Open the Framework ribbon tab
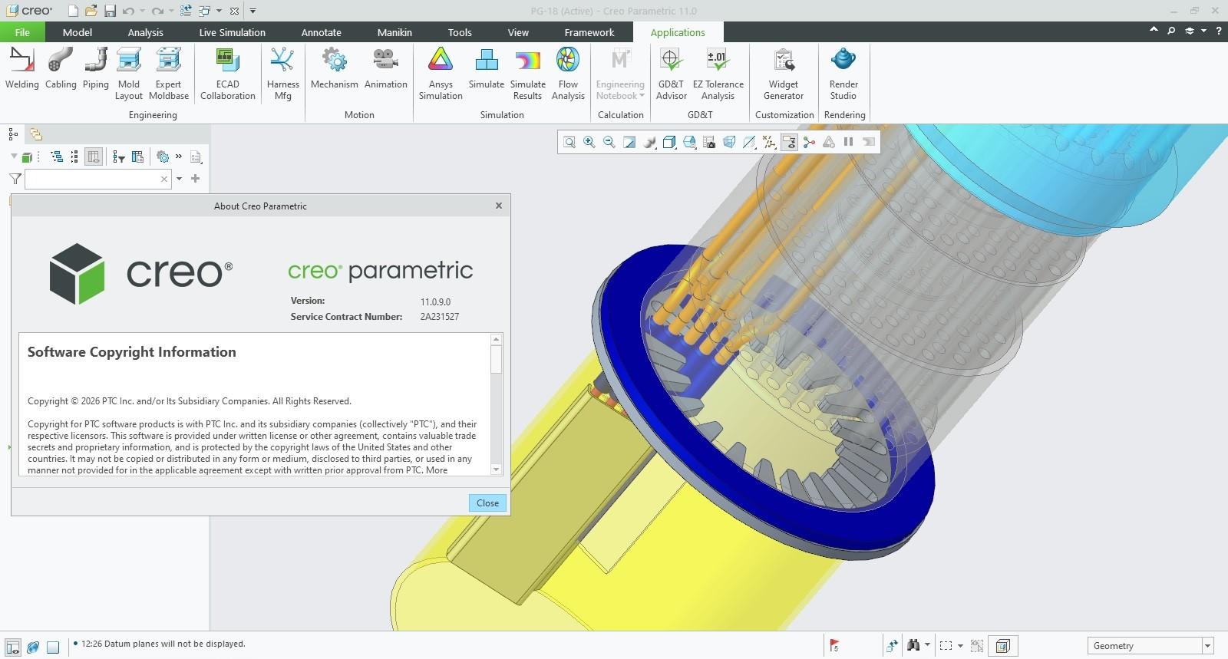Screen dimensions: 1228x659 click(589, 32)
